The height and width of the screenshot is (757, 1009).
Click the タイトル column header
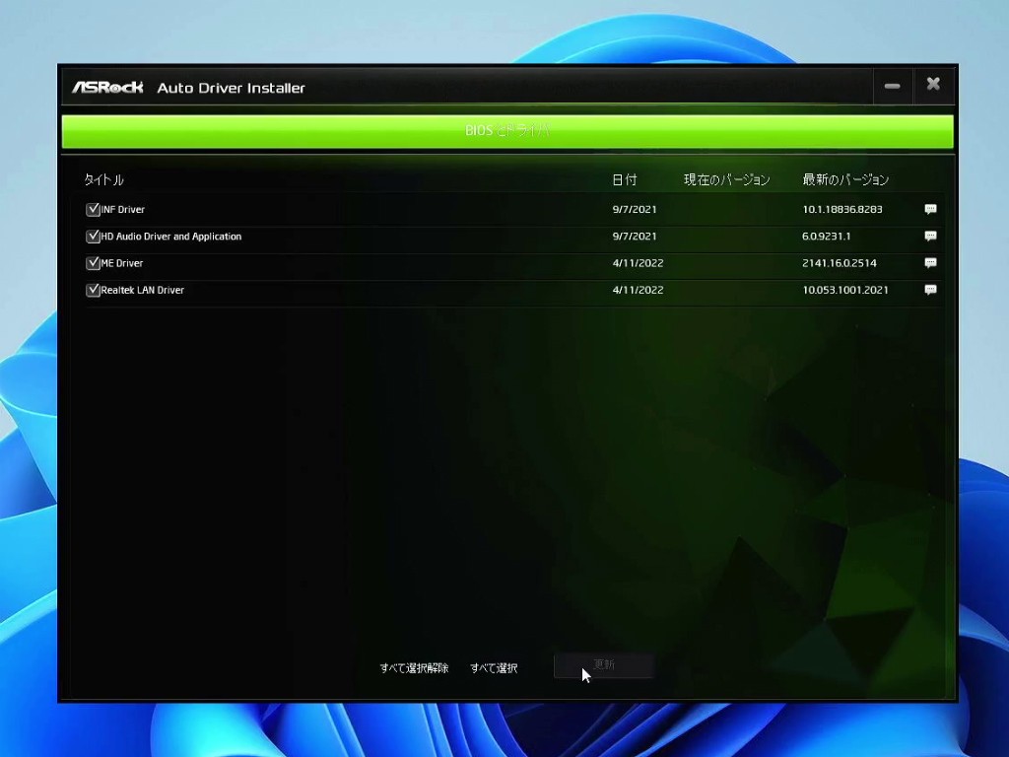103,179
